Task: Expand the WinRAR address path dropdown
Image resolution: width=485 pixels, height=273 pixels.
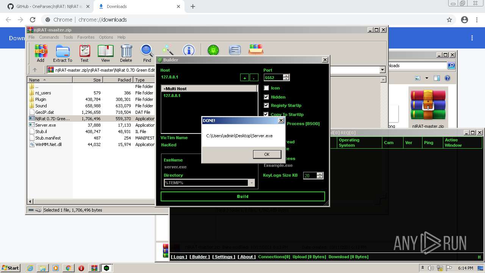Action: point(382,70)
